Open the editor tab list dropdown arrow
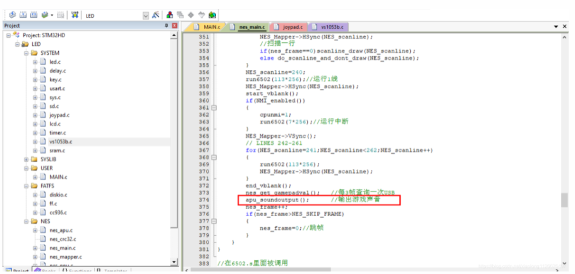 (556, 27)
